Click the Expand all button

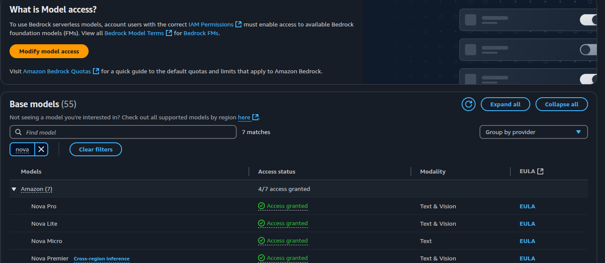pyautogui.click(x=505, y=104)
